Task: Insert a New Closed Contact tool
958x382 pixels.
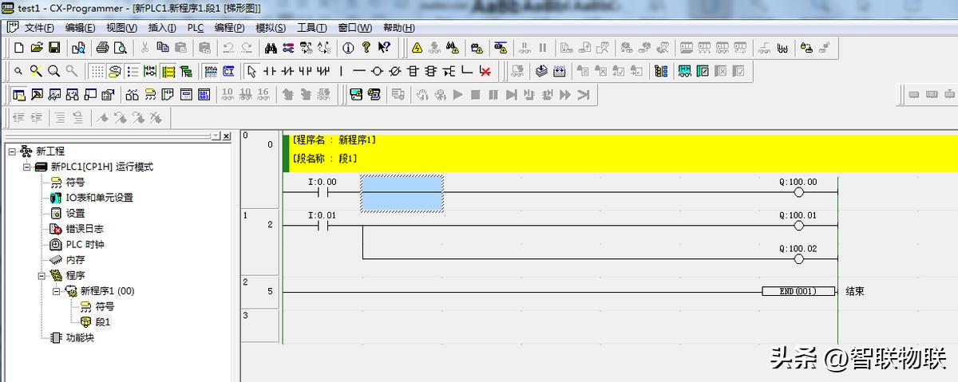Action: pyautogui.click(x=288, y=71)
